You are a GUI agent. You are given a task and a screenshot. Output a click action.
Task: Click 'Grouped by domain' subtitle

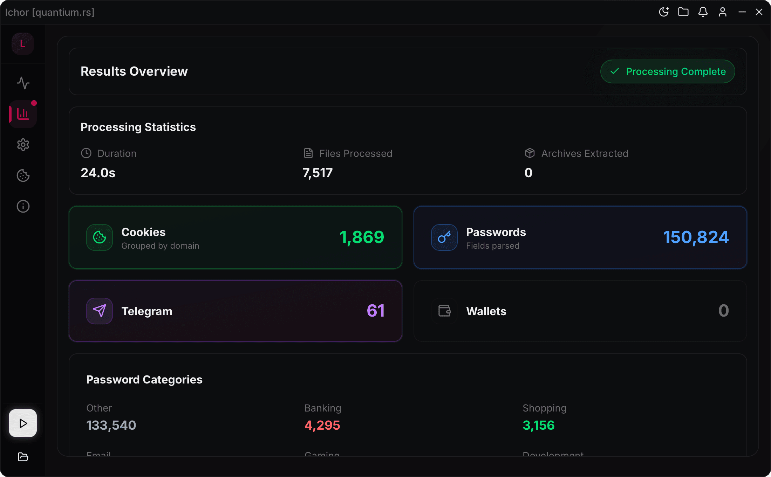click(160, 246)
